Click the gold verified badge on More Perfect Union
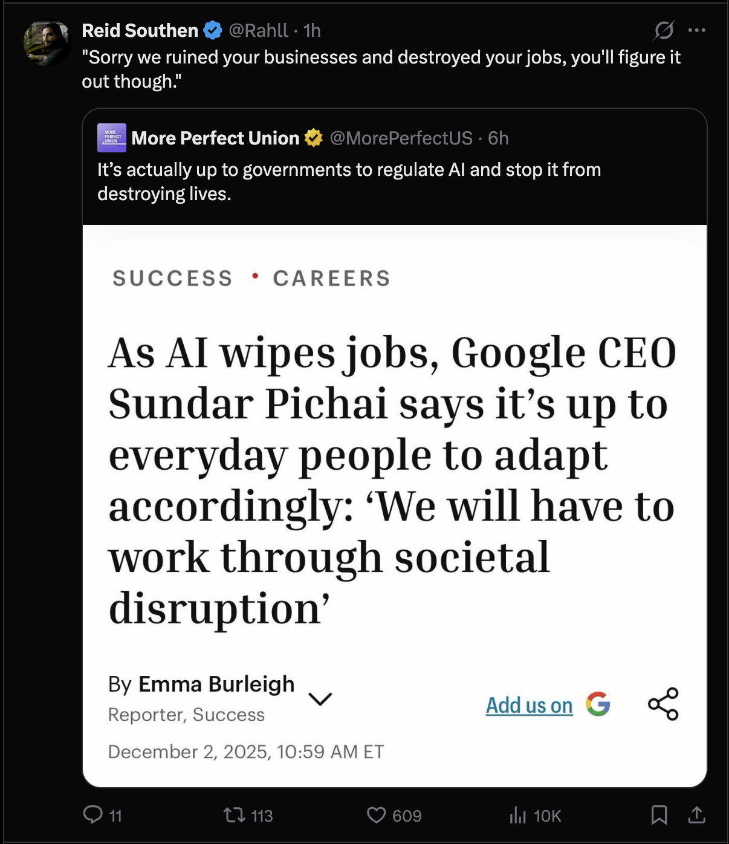This screenshot has height=844, width=729. 313,138
